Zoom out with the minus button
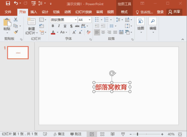 (131, 134)
